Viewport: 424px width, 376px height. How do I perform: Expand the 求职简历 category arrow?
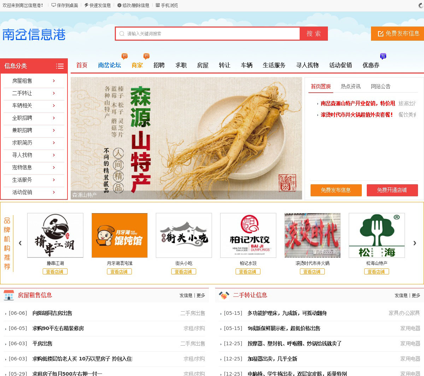pos(54,143)
